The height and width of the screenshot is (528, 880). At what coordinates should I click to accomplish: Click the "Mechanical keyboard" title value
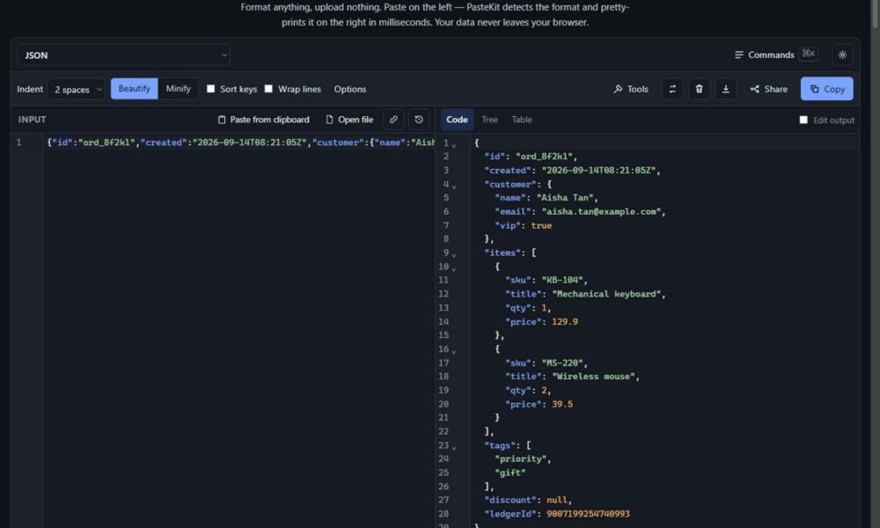click(x=606, y=294)
